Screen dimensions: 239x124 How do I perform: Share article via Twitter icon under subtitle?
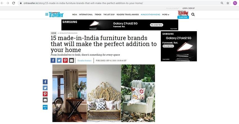tap(59, 60)
